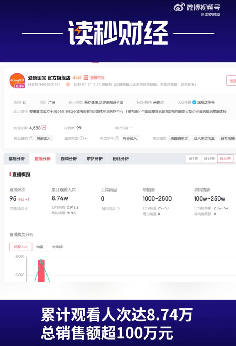This screenshot has width=236, height=346.
Task: Click the LV5 level badge icon
Action: [77, 78]
